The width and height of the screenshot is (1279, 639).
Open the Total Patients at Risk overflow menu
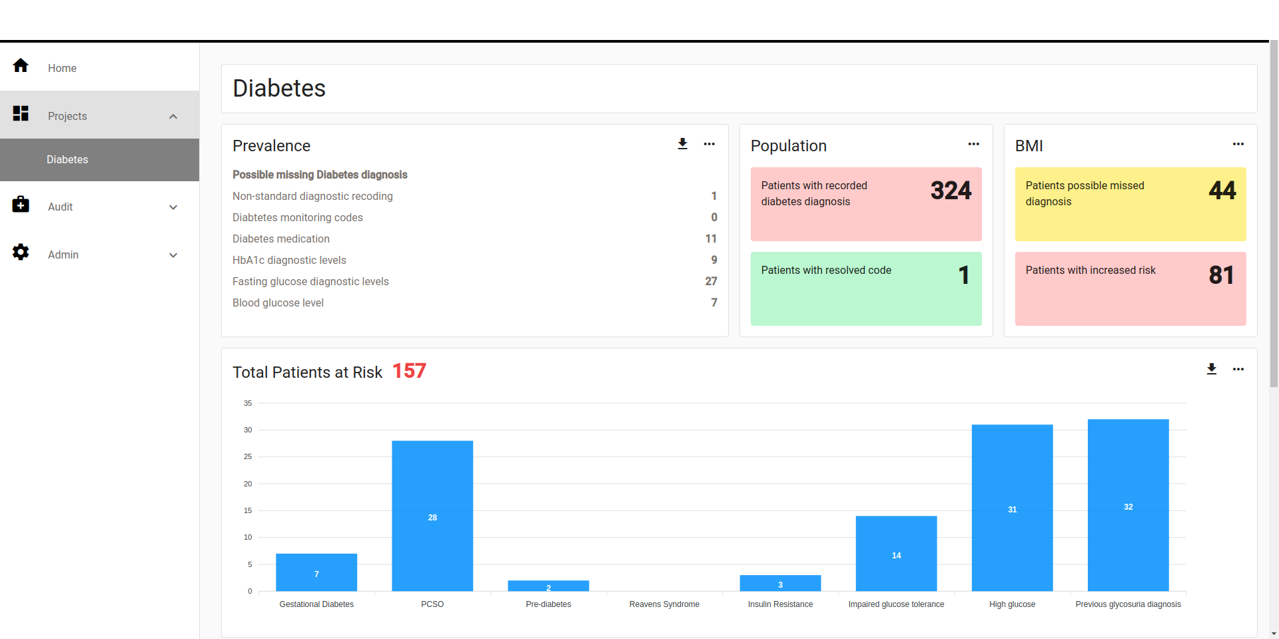pyautogui.click(x=1239, y=369)
